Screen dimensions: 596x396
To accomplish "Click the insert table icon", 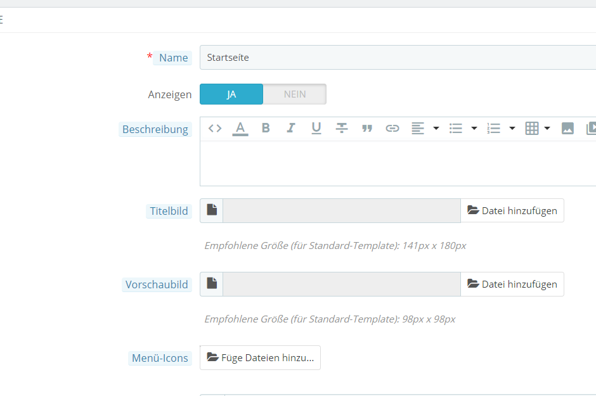I will (532, 129).
